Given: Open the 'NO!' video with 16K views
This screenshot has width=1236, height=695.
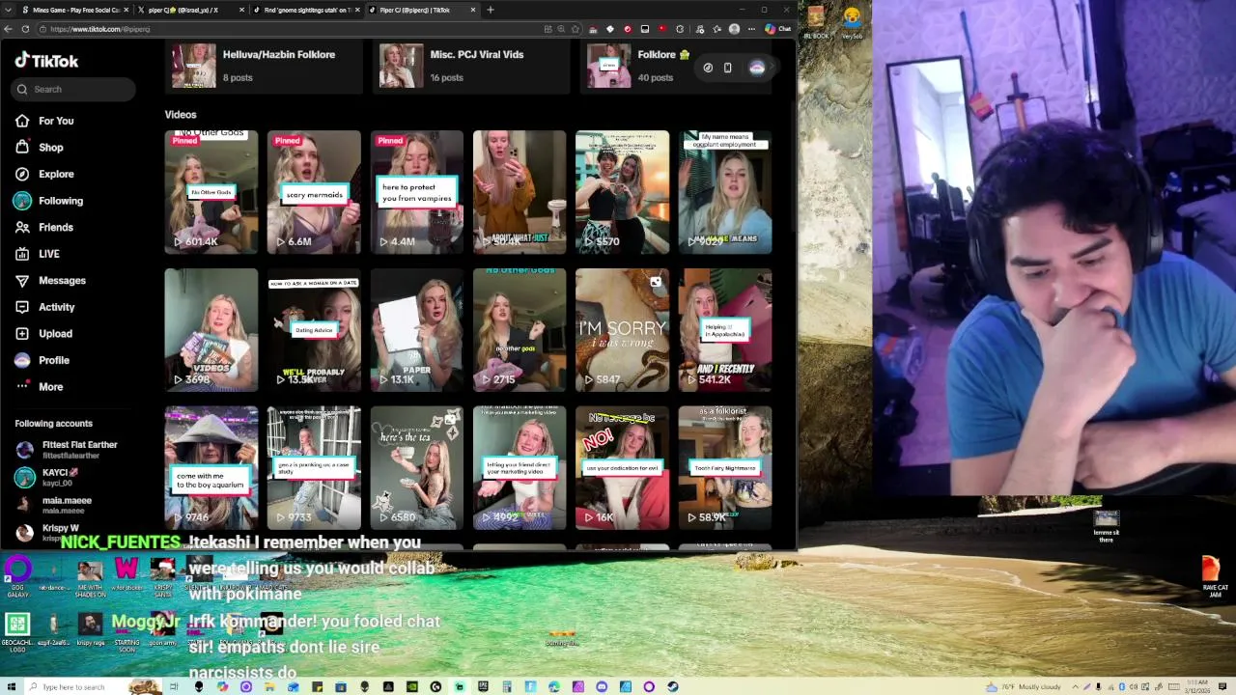Looking at the screenshot, I should coord(622,468).
